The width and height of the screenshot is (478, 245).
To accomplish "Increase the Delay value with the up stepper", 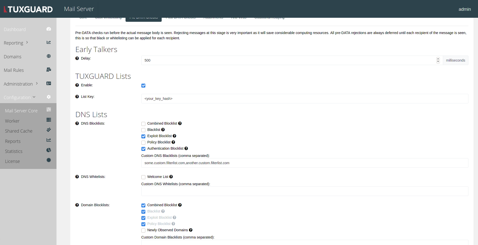I will pyautogui.click(x=438, y=59).
